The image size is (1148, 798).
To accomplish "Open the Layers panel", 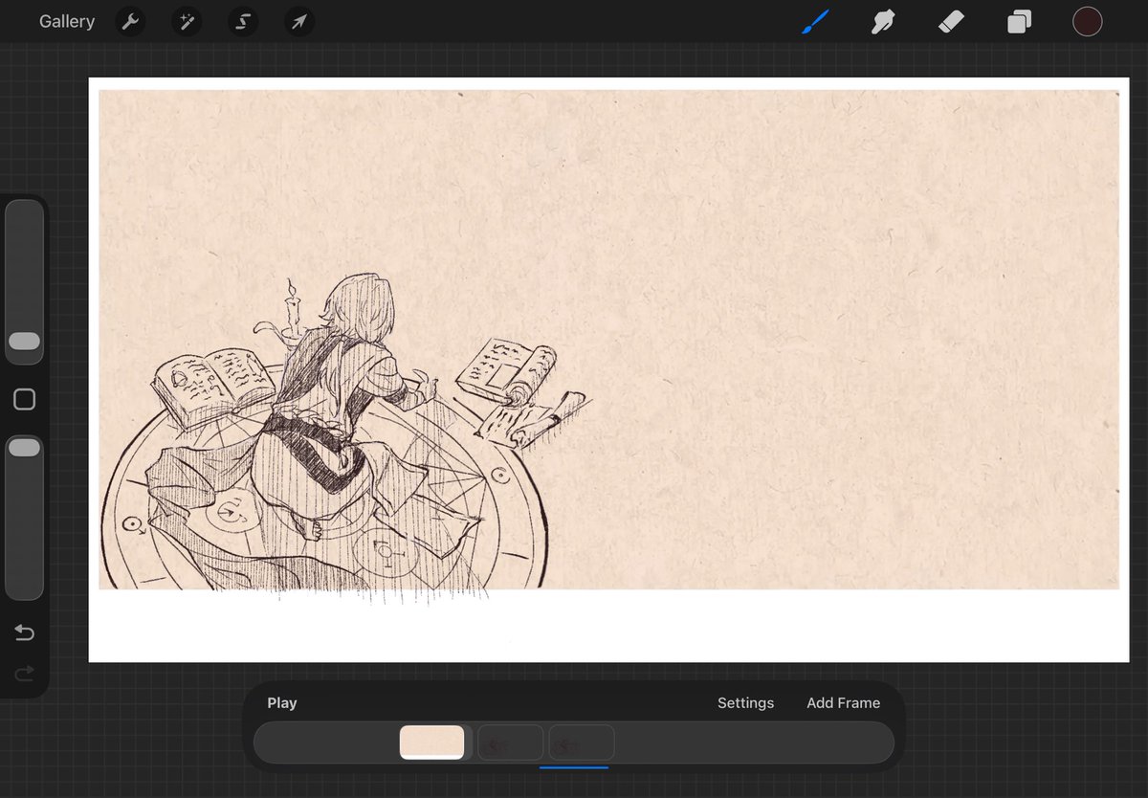I will (1019, 21).
